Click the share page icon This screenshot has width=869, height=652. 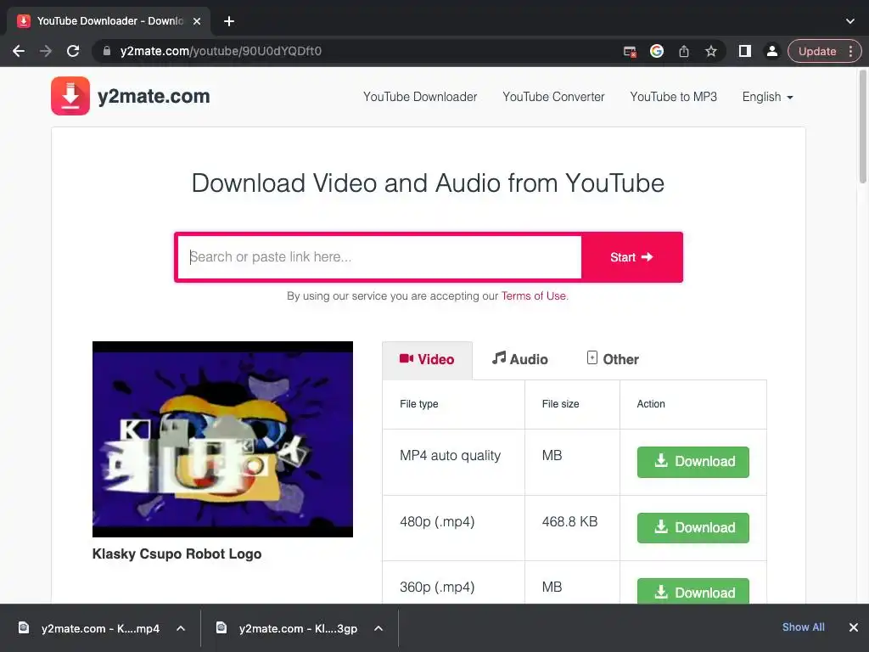pos(684,51)
